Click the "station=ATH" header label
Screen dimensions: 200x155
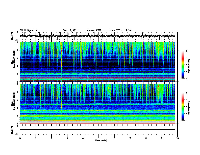(94, 30)
